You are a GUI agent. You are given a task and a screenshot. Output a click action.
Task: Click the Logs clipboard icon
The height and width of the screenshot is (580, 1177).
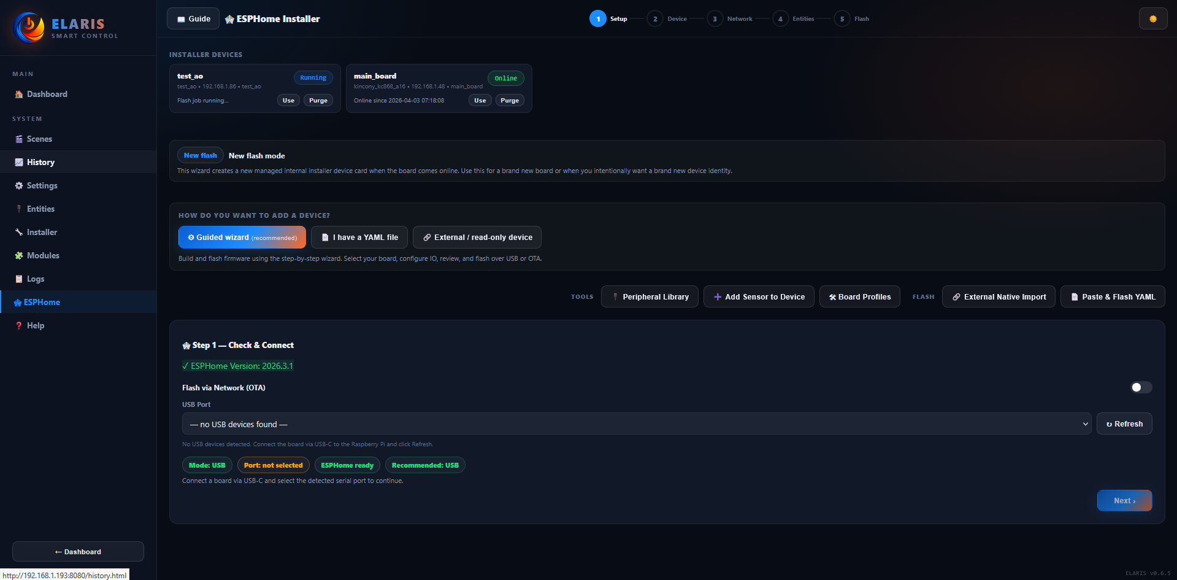(19, 279)
